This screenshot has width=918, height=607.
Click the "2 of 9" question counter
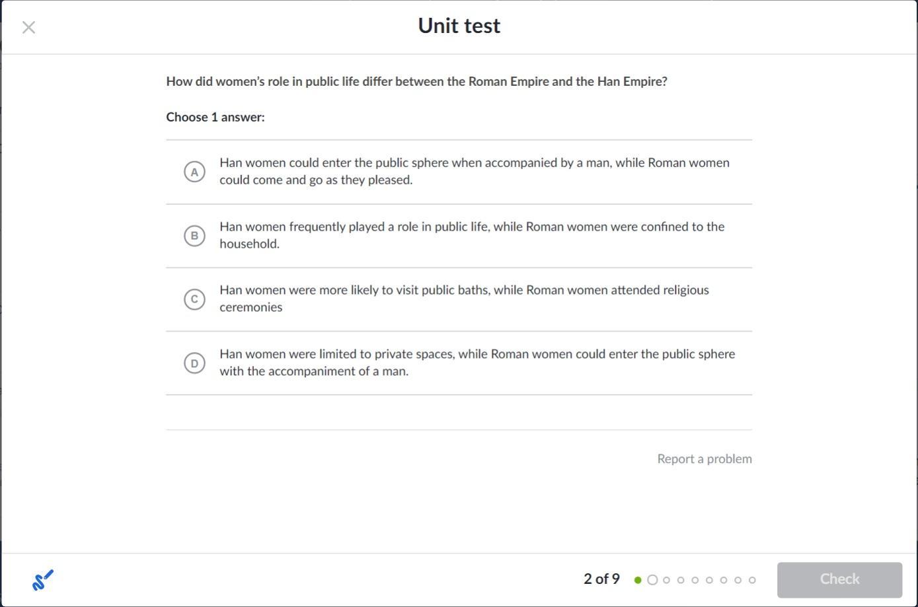click(x=601, y=579)
